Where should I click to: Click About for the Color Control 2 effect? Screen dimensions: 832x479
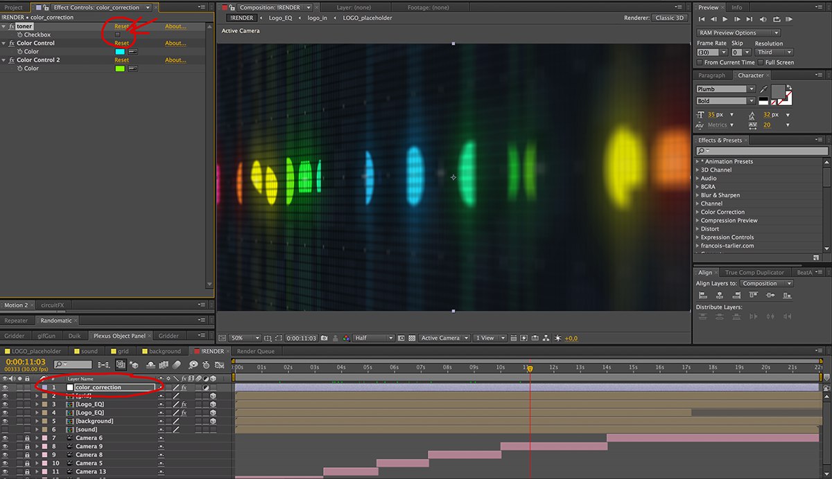[175, 60]
